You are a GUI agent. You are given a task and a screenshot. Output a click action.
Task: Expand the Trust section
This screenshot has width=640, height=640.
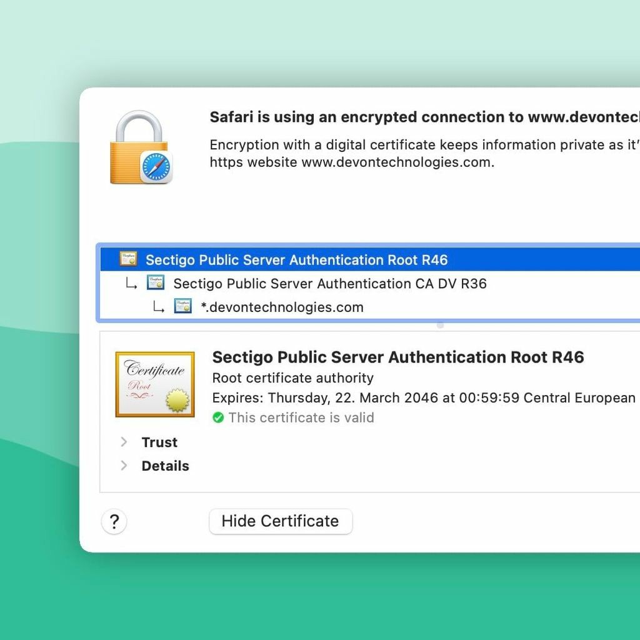[124, 442]
